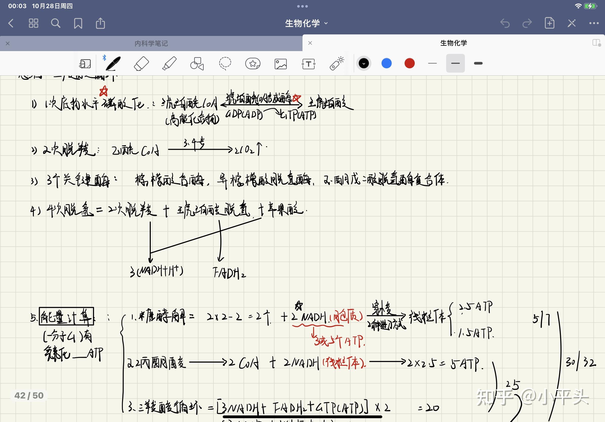Switch to the 内科学笔记 tab
The image size is (605, 422).
151,44
